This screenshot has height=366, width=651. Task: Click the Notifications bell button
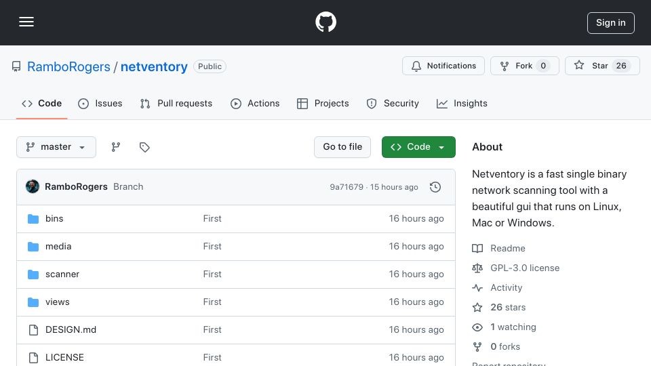tap(443, 66)
